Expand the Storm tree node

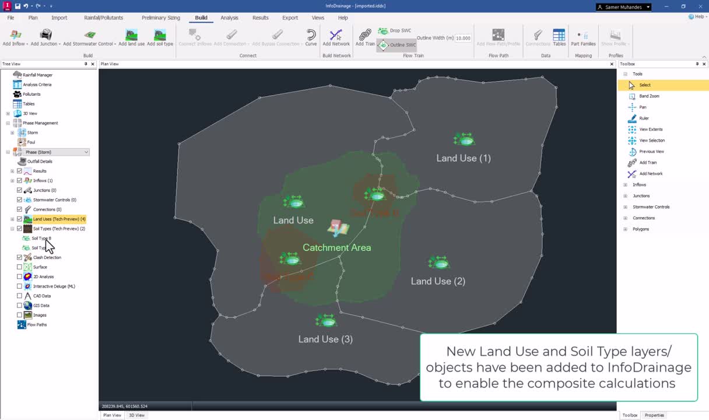(x=12, y=133)
